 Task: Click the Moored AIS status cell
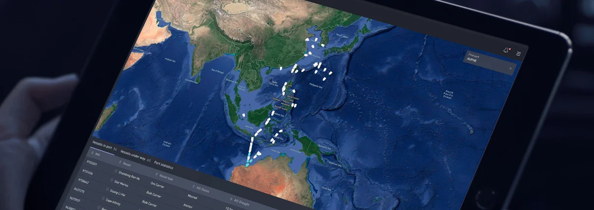pyautogui.click(x=192, y=197)
